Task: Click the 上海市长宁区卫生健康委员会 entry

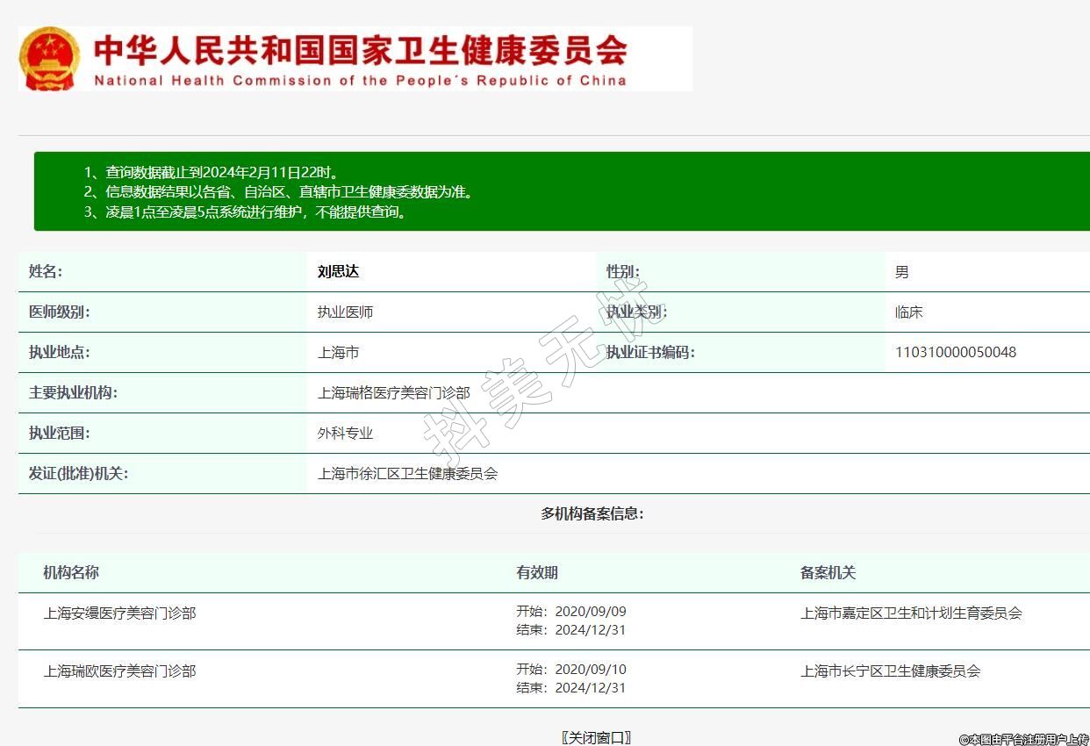Action: [x=890, y=671]
